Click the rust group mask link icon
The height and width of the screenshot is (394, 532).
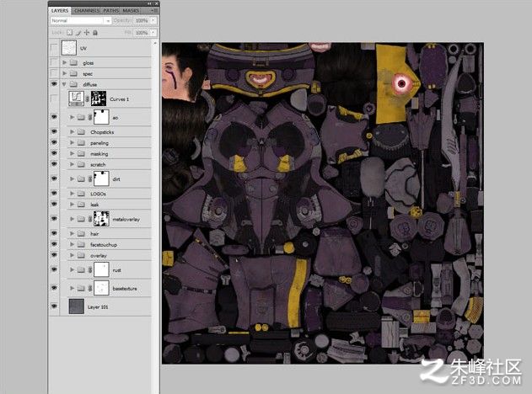click(x=90, y=269)
